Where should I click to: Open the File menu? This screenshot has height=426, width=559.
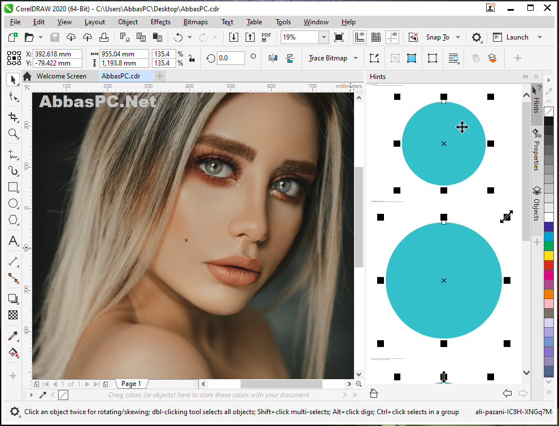tap(15, 22)
